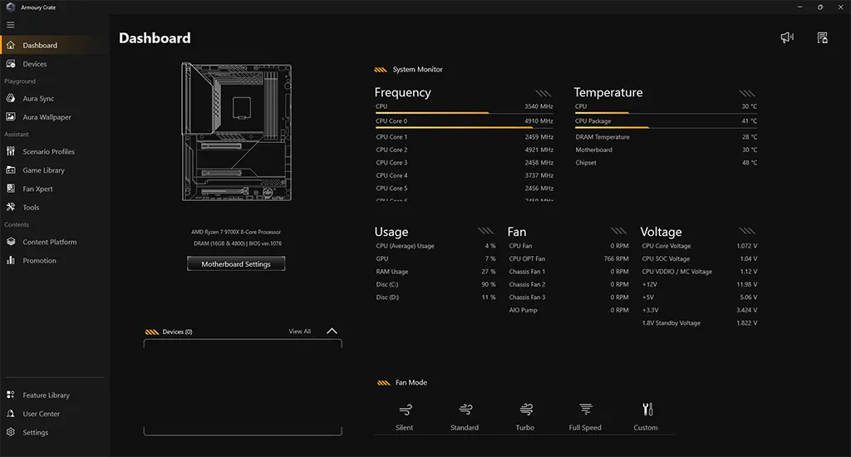The height and width of the screenshot is (457, 851).
Task: Open the announcements megaphone icon
Action: (x=786, y=37)
